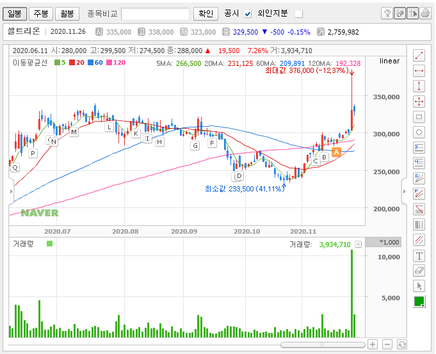Reset chart with refresh button

click(402, 344)
